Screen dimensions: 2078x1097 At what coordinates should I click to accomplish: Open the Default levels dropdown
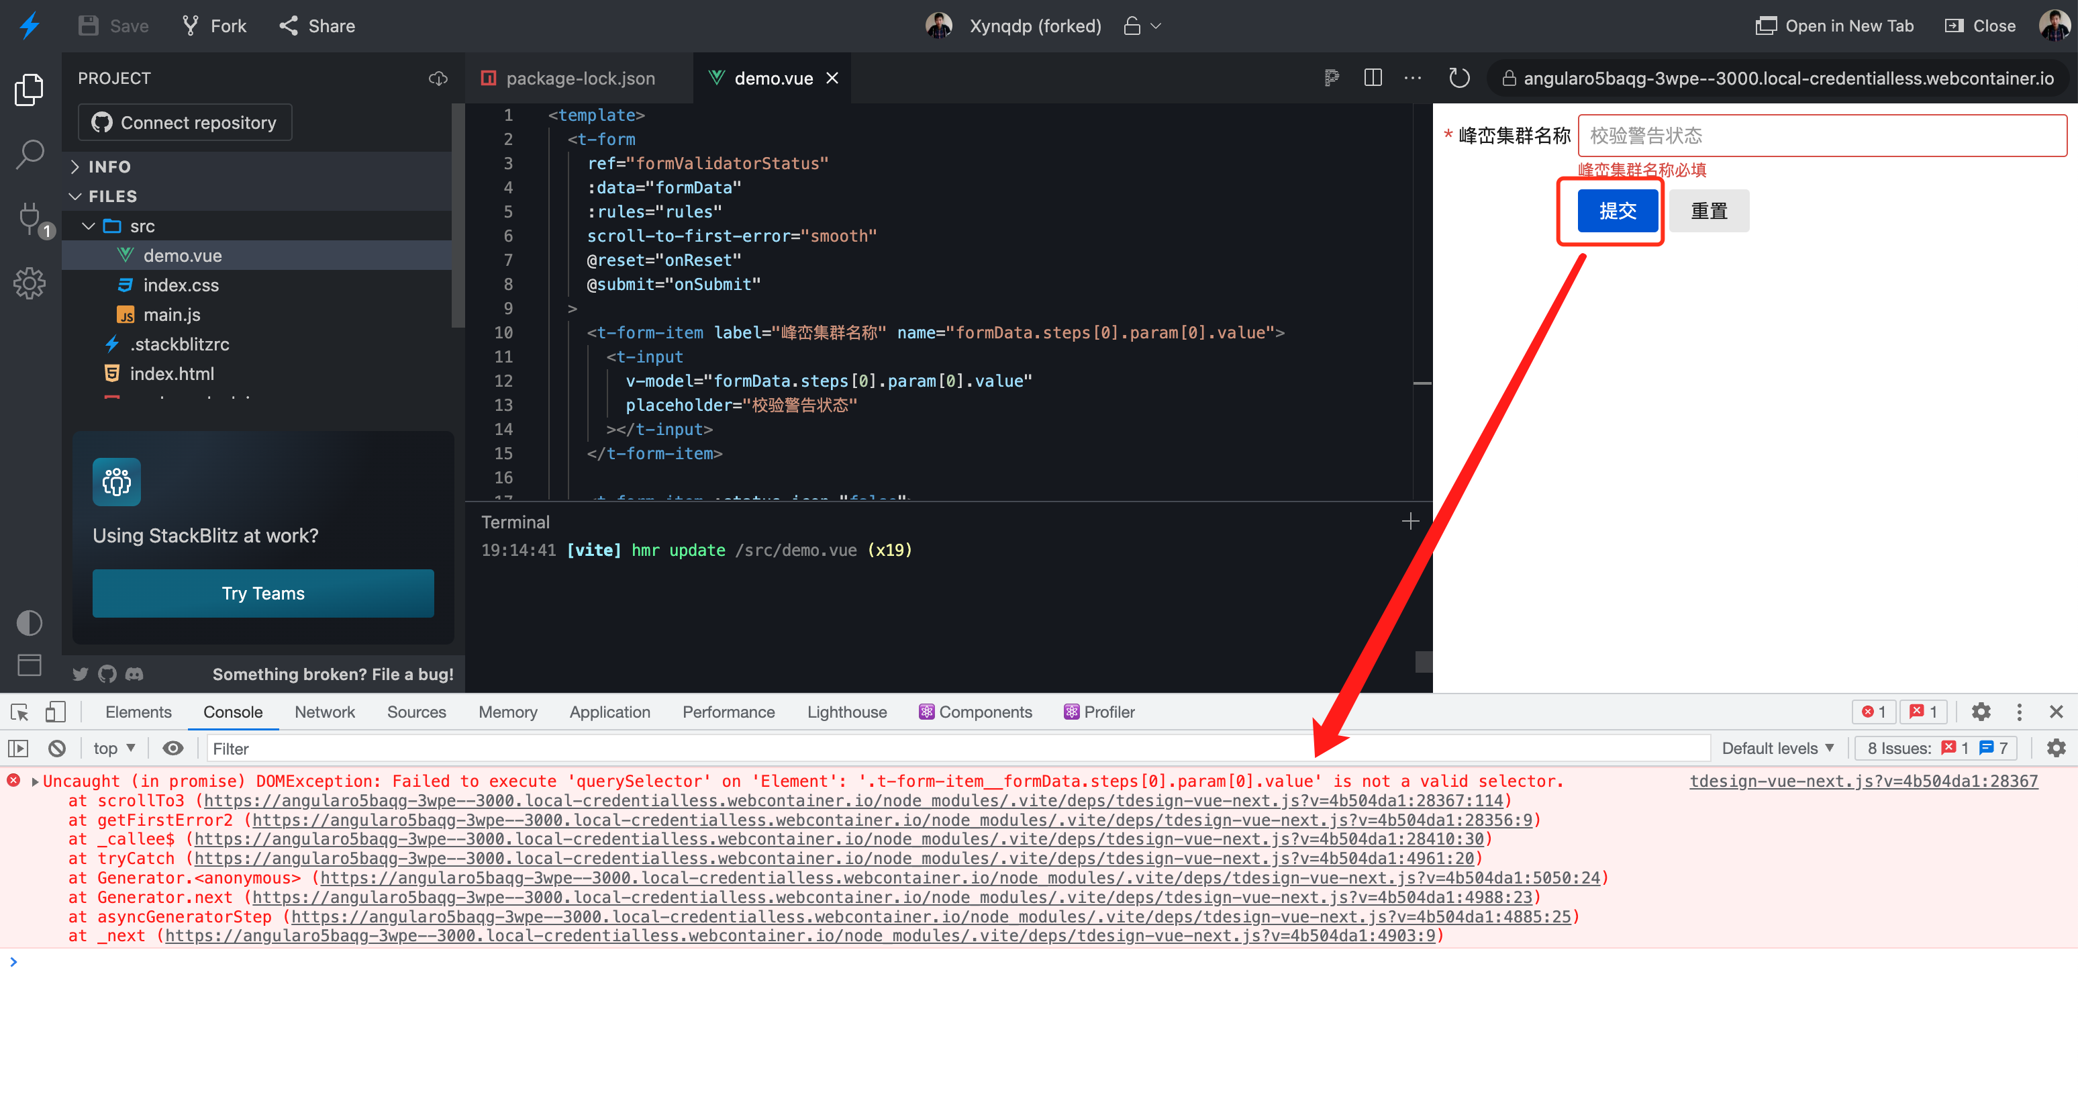1775,749
